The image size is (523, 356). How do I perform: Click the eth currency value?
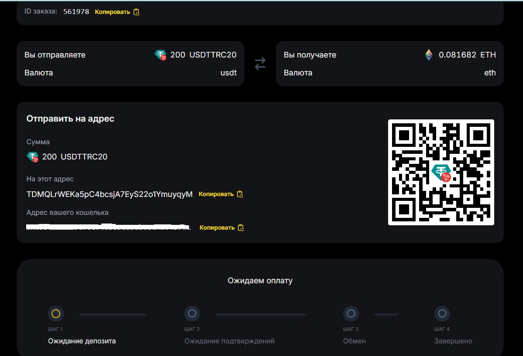tap(490, 73)
